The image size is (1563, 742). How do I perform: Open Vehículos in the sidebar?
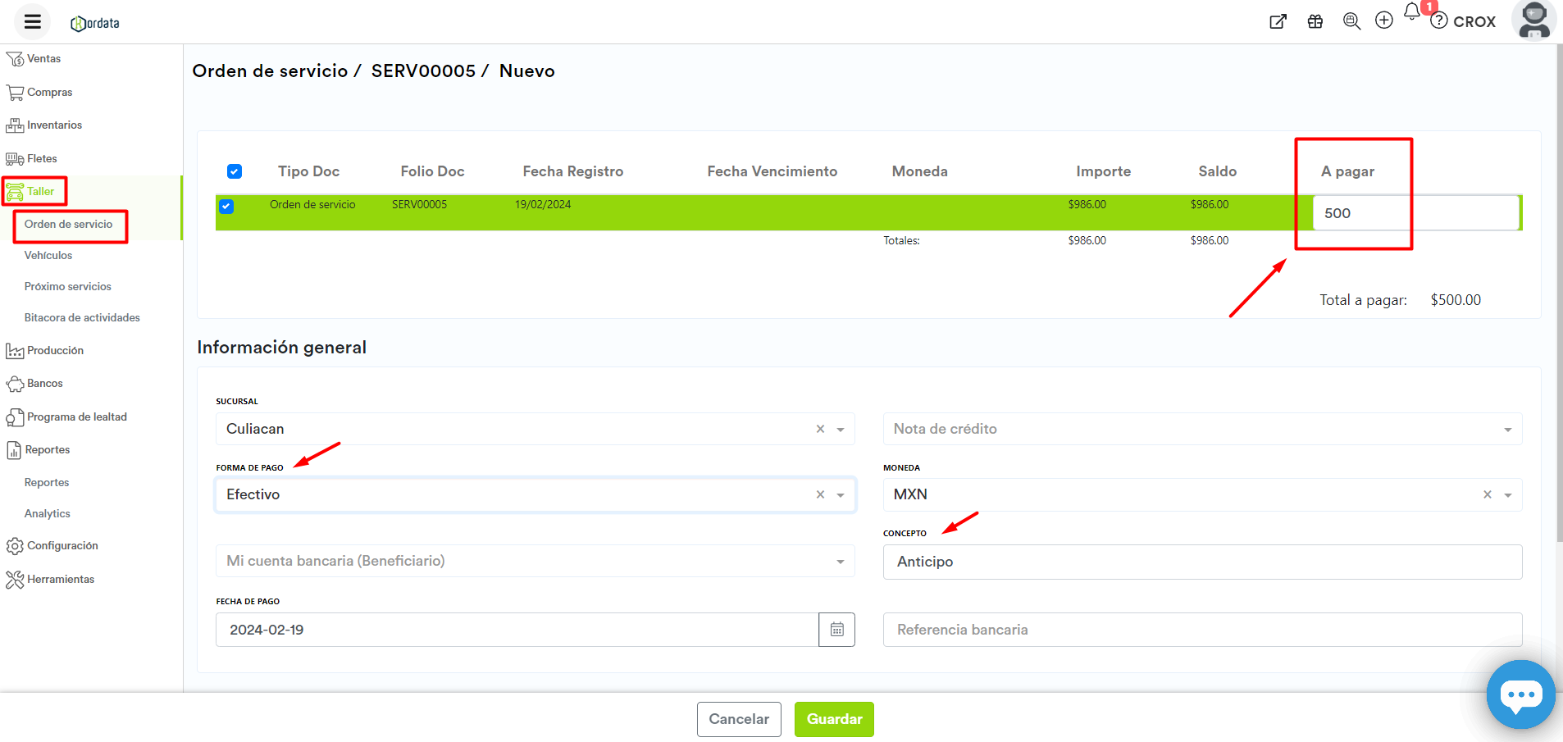pyautogui.click(x=48, y=256)
